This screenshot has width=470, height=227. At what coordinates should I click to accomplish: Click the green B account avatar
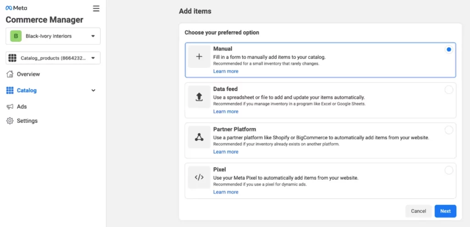16,36
